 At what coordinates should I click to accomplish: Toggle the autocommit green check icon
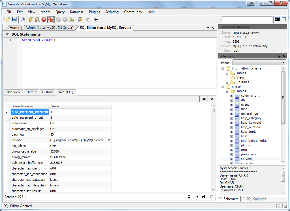pos(72,19)
